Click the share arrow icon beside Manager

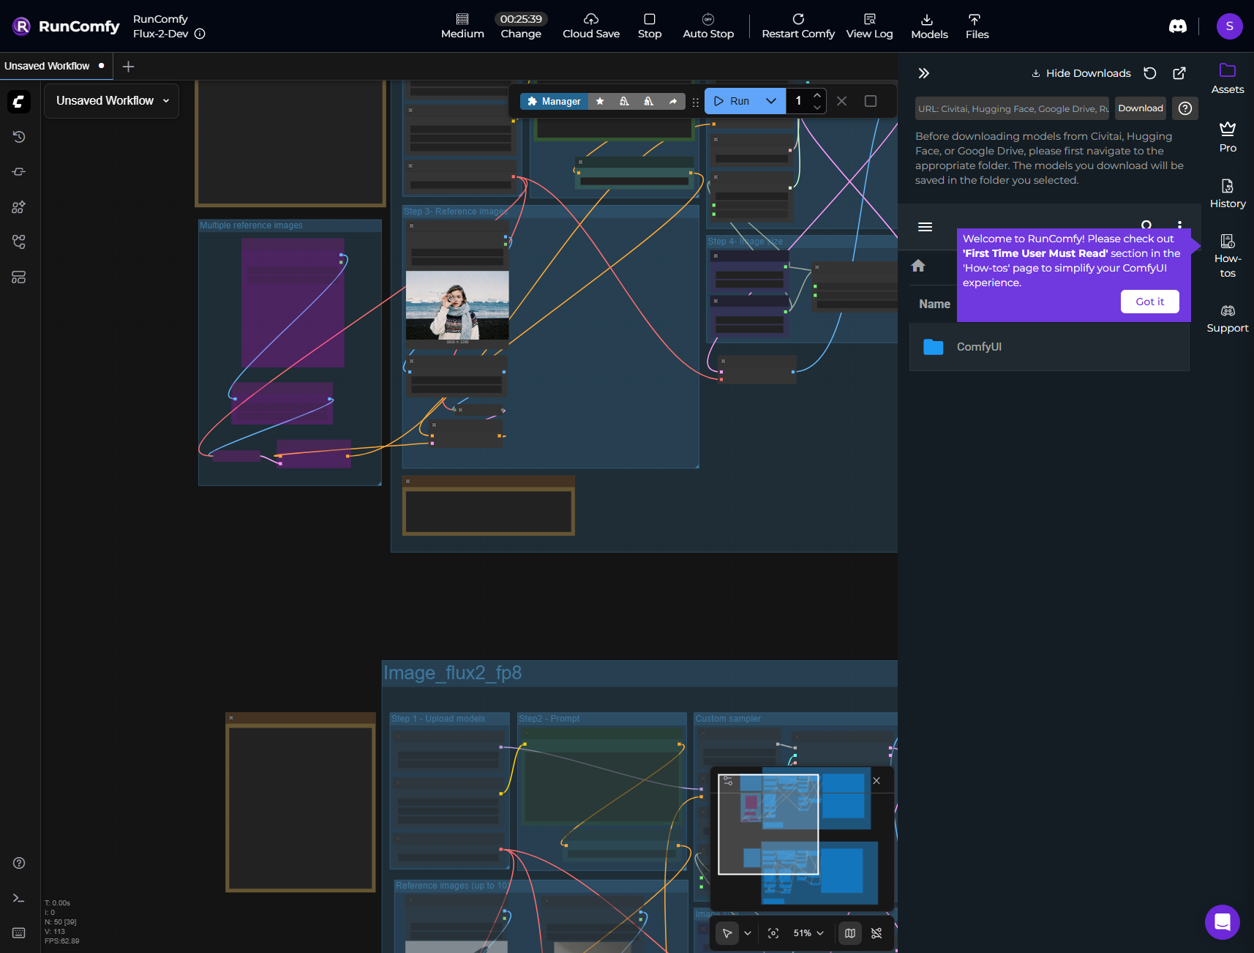(x=673, y=101)
